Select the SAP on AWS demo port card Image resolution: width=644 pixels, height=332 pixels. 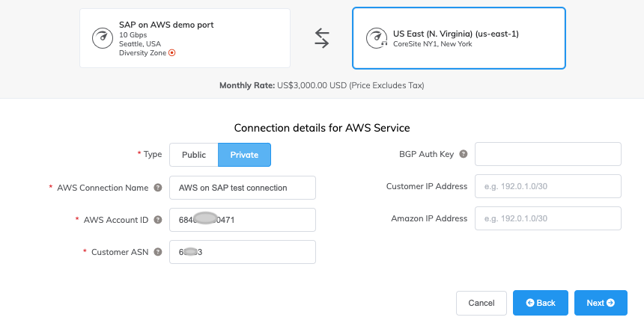185,38
